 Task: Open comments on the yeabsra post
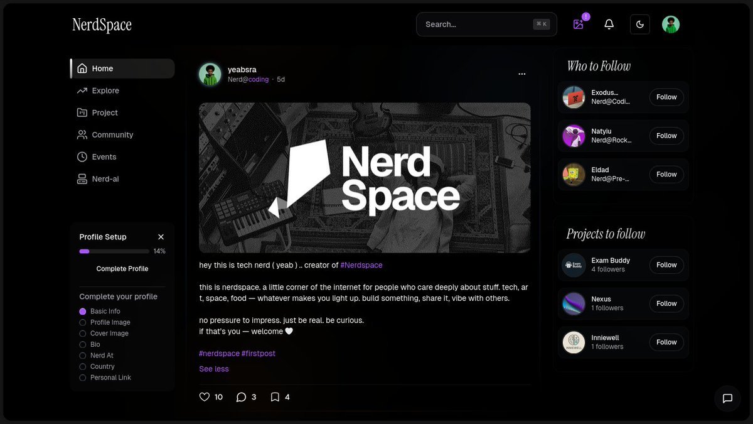coord(241,397)
